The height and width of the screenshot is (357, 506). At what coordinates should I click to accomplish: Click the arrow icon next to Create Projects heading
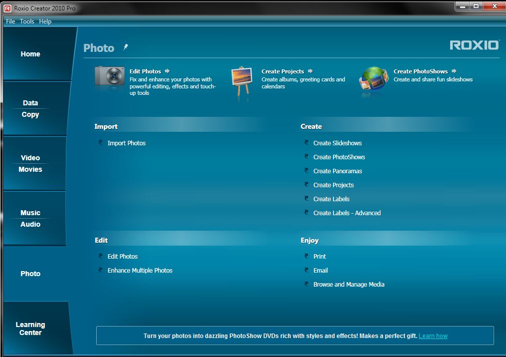310,71
